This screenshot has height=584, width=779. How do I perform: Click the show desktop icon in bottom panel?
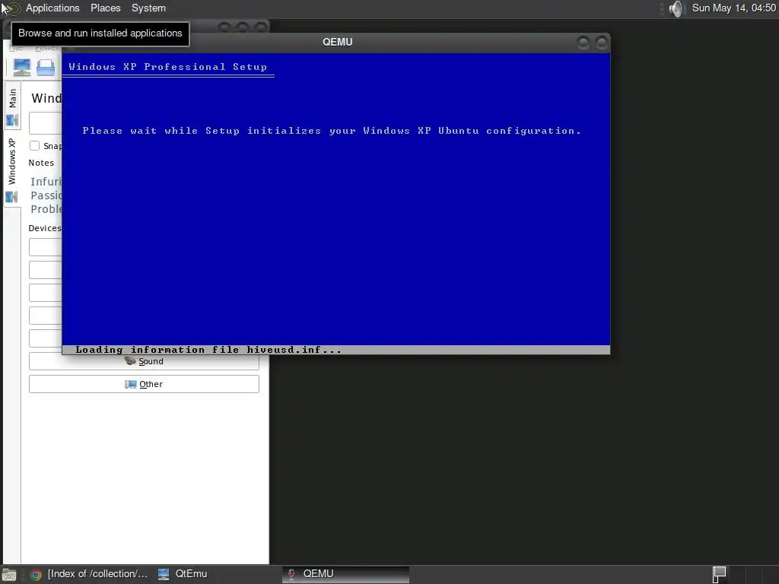[x=9, y=575]
